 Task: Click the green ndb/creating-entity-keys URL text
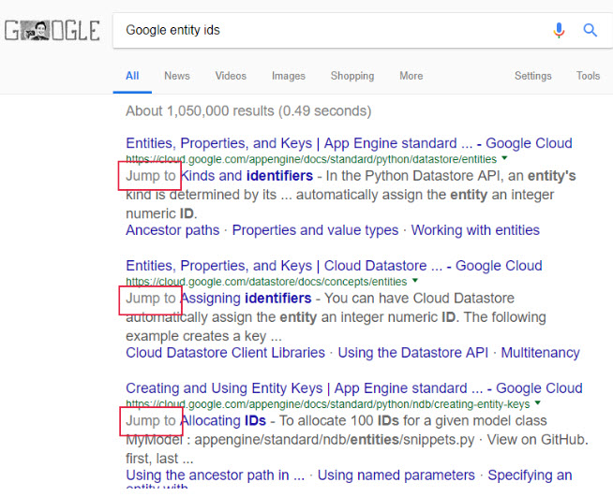pyautogui.click(x=328, y=404)
